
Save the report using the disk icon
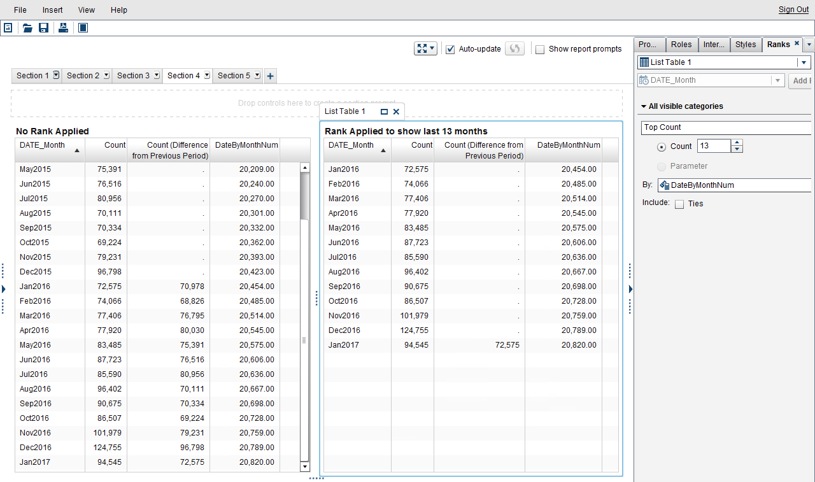44,28
